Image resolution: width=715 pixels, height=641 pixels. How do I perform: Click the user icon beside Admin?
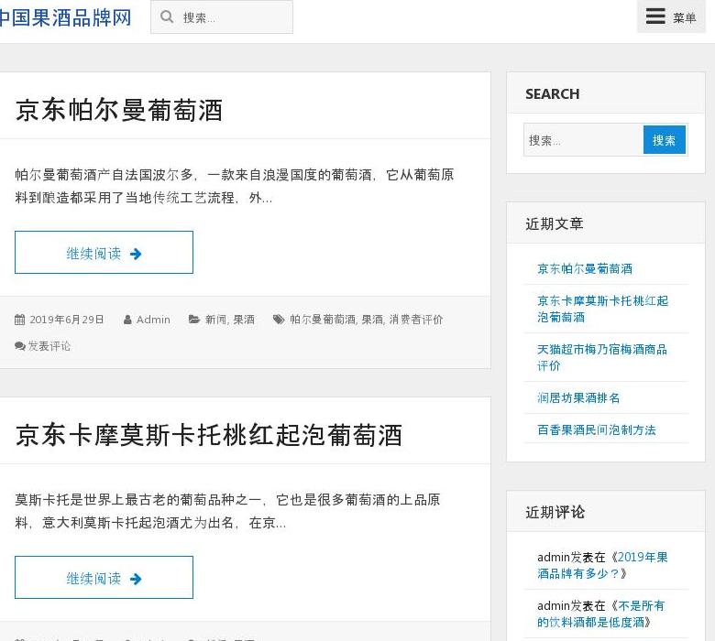click(x=127, y=320)
